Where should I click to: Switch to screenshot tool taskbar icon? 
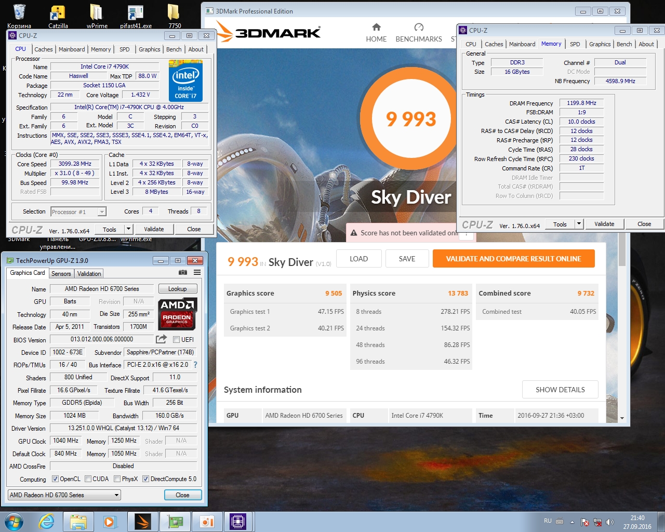click(207, 522)
